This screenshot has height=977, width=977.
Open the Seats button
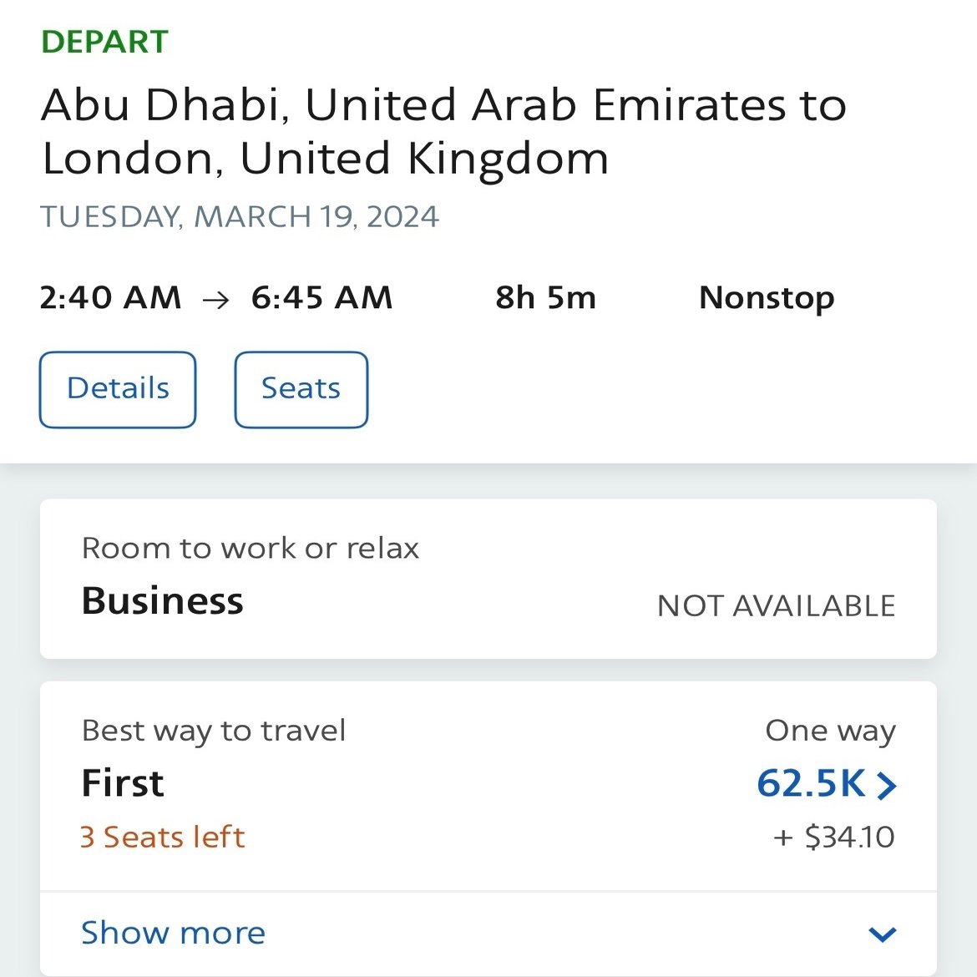pos(301,389)
